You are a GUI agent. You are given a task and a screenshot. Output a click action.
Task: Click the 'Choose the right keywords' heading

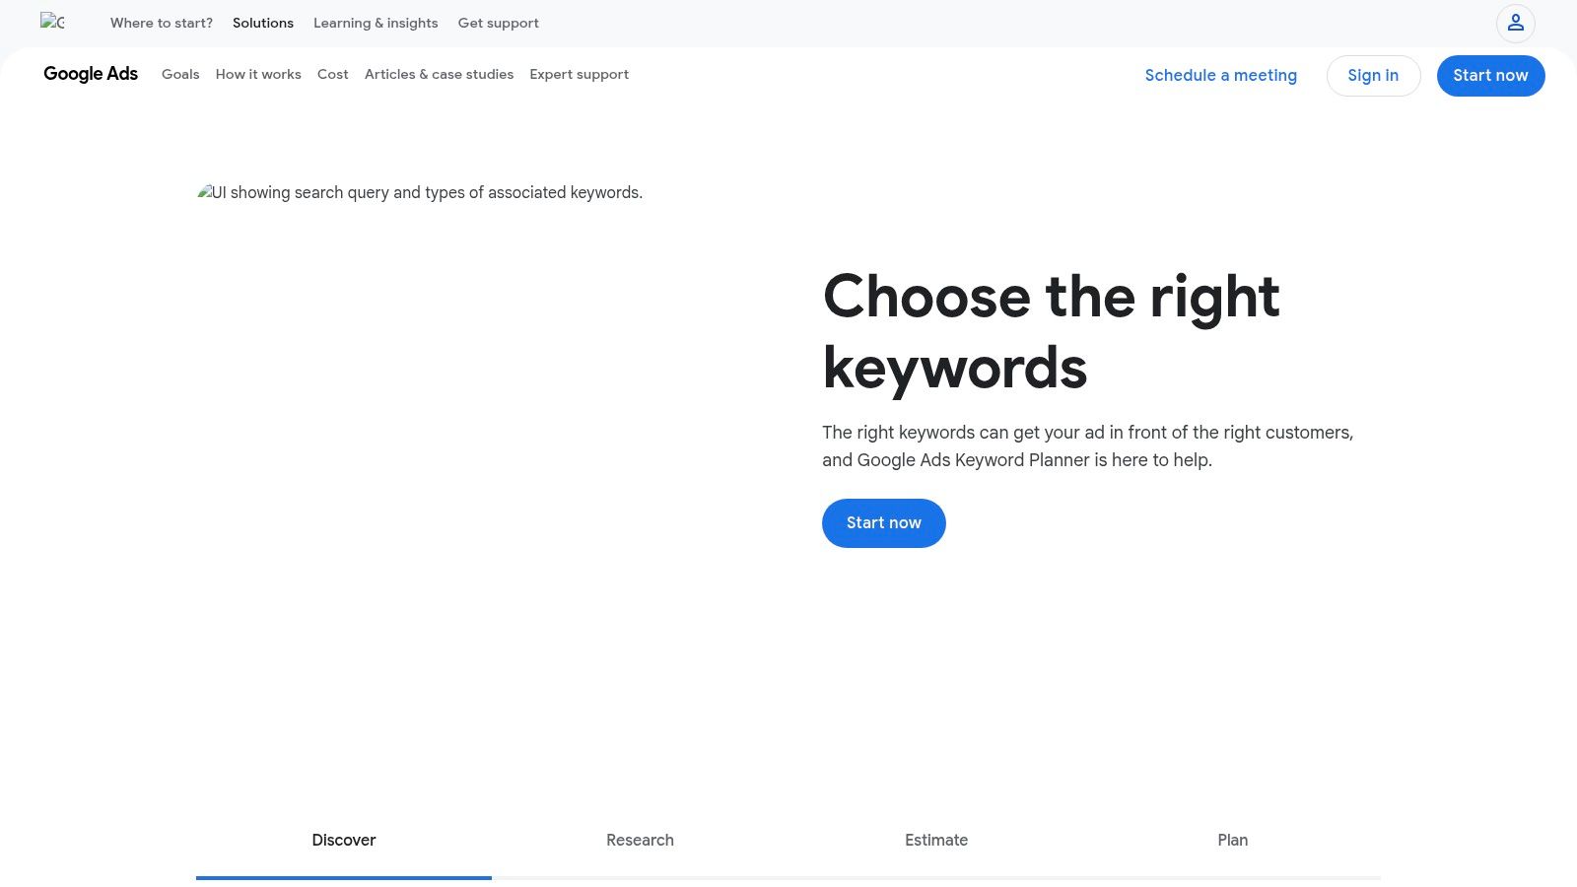(x=1051, y=332)
